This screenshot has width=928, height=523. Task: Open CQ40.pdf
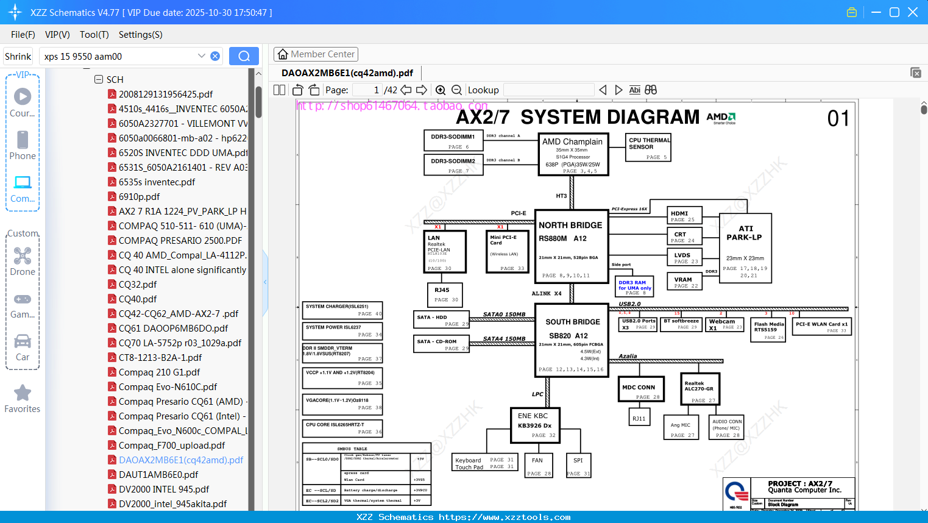138,299
